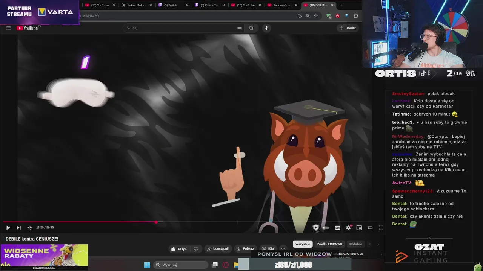The height and width of the screenshot is (271, 483).
Task: Switch video to miniplayer
Action: [359, 227]
